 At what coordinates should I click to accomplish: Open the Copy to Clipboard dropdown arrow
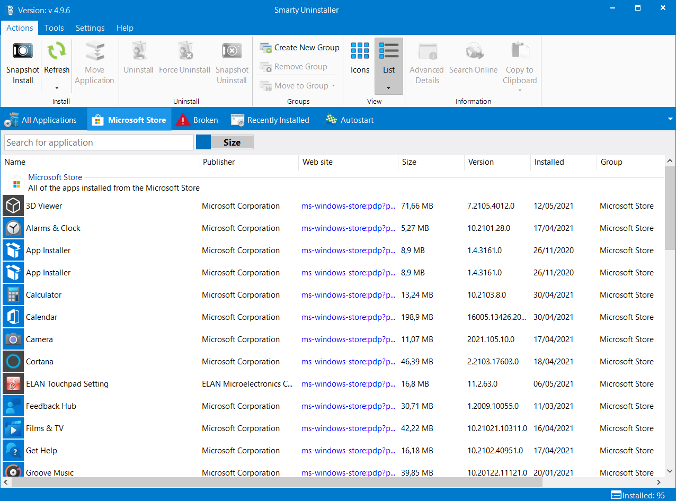coord(520,90)
